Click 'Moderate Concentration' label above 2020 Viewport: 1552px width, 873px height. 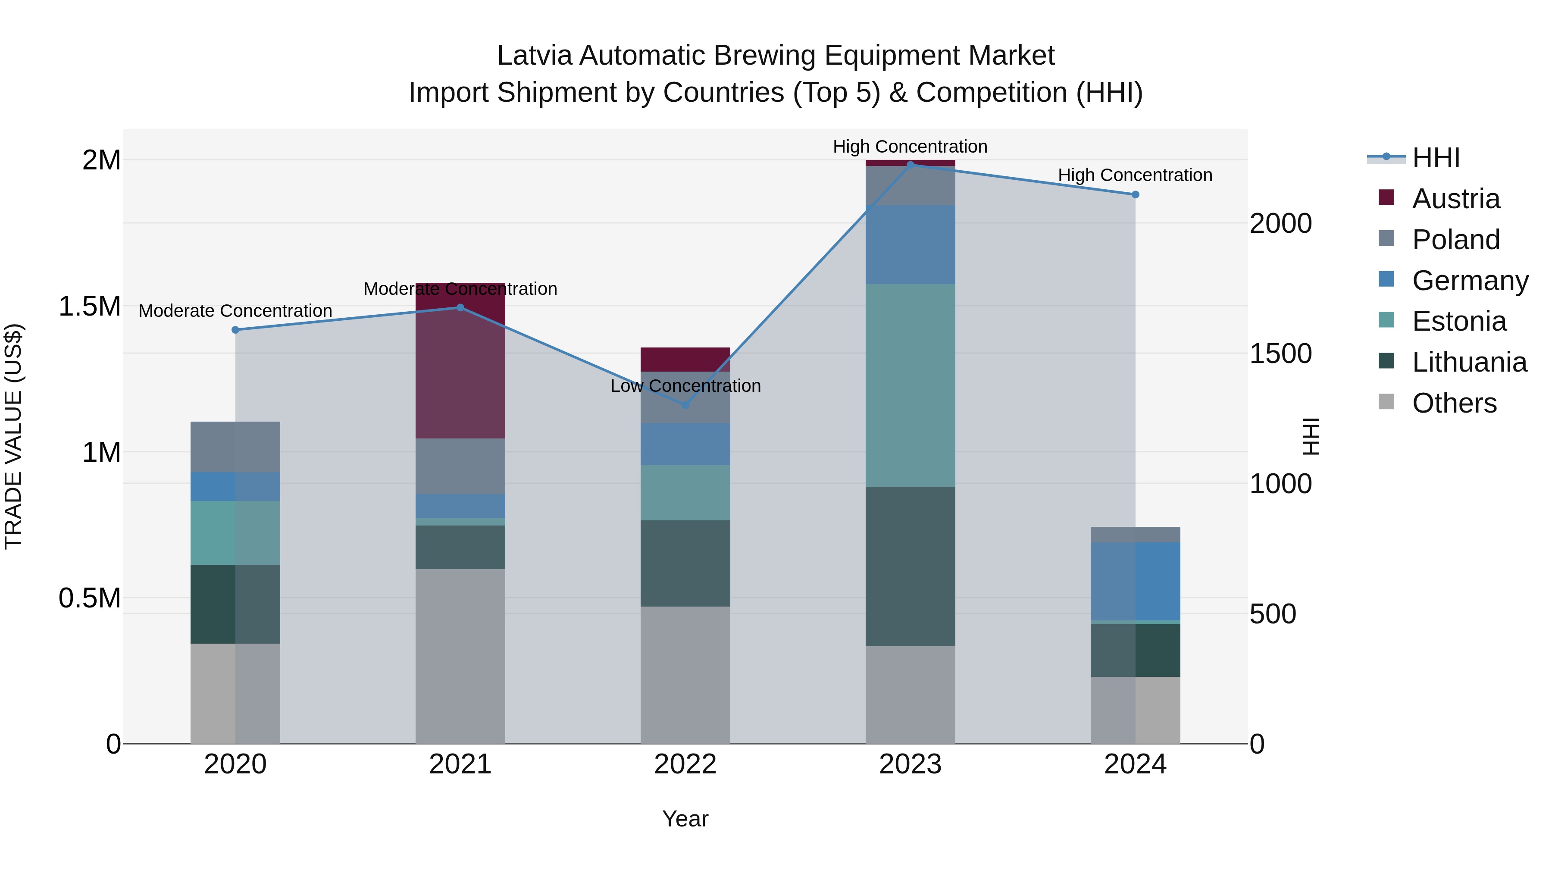coord(235,311)
